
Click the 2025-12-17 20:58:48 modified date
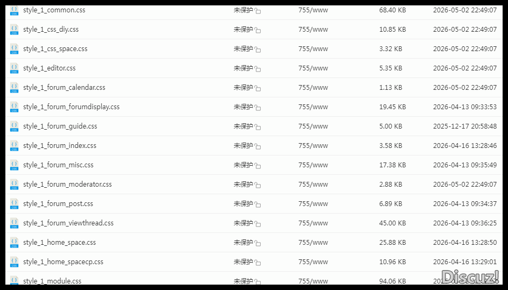(x=465, y=126)
